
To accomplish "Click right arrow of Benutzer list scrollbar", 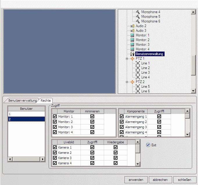I will [43, 159].
